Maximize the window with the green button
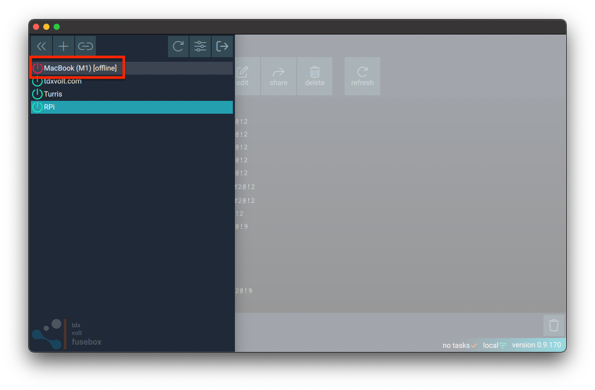595x390 pixels. pyautogui.click(x=57, y=27)
